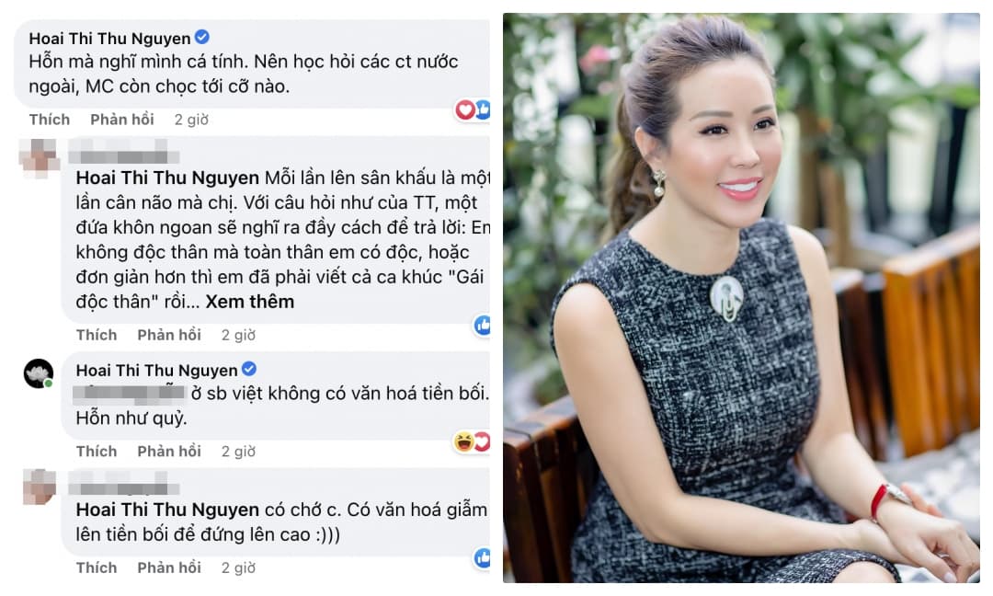
Task: Open the photo of the woman in the gray dress
Action: coord(741,298)
